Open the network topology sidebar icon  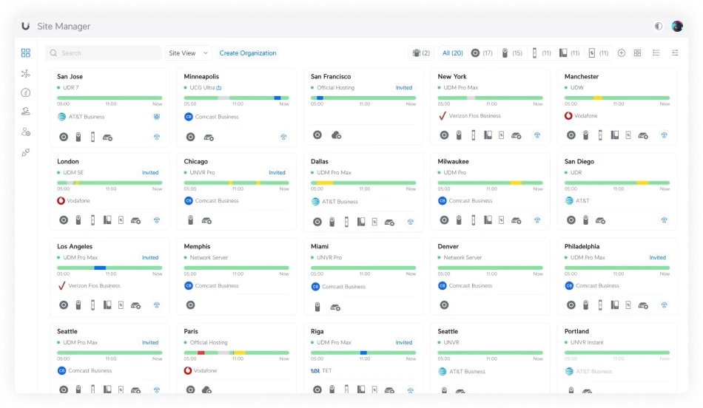pos(26,73)
